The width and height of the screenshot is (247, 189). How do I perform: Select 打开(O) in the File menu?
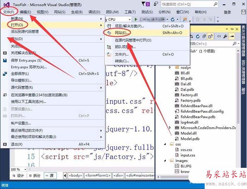pos(53,25)
